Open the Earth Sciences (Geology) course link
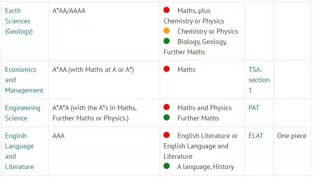314x177 pixels. click(x=19, y=21)
